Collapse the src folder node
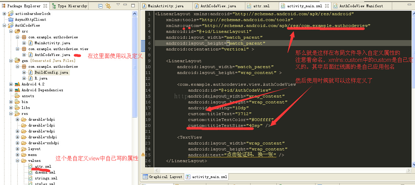Screen dimensions: 415x185 click(x=11, y=31)
